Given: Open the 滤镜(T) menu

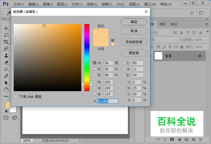Looking at the screenshot, I should coord(107,4).
